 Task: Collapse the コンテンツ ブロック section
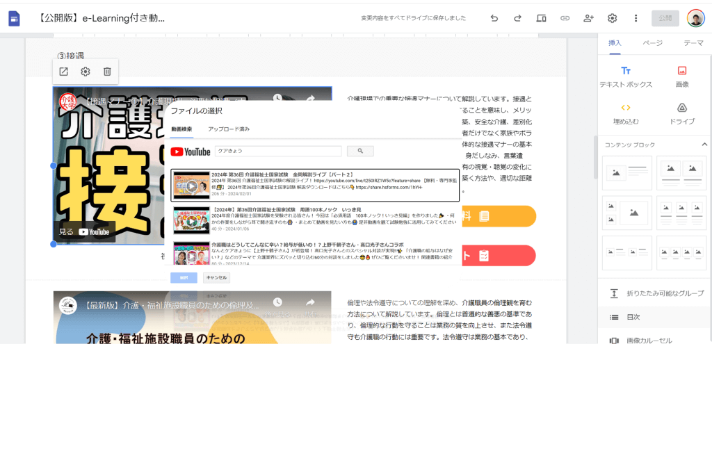tap(704, 145)
